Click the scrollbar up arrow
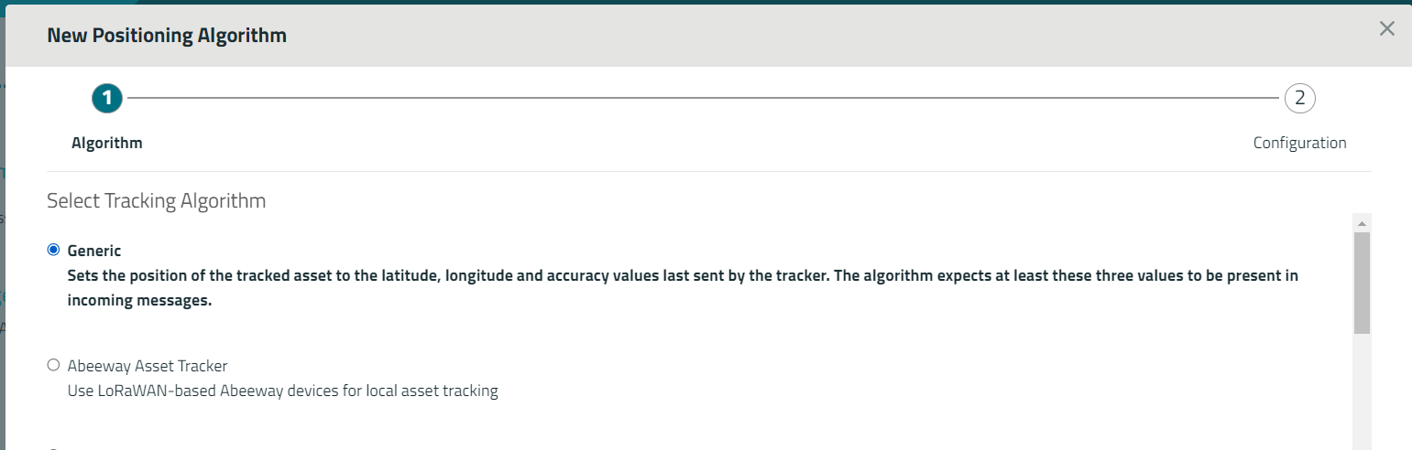 (x=1362, y=223)
